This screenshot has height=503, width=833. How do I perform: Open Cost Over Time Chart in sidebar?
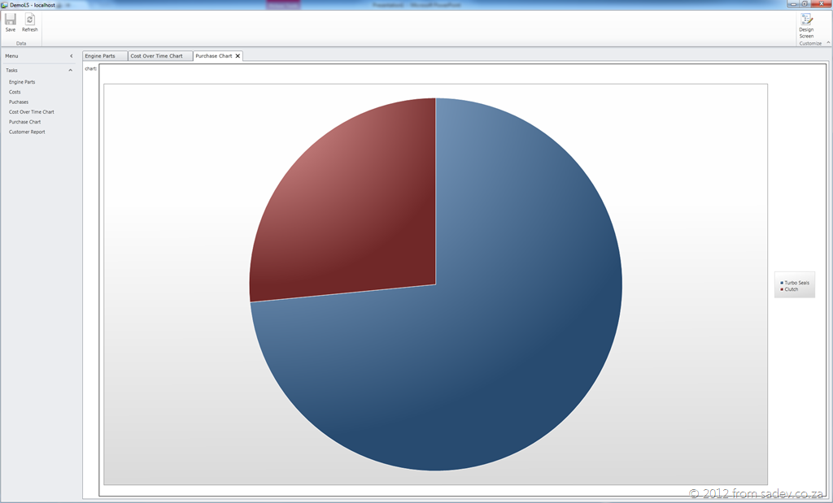tap(32, 112)
